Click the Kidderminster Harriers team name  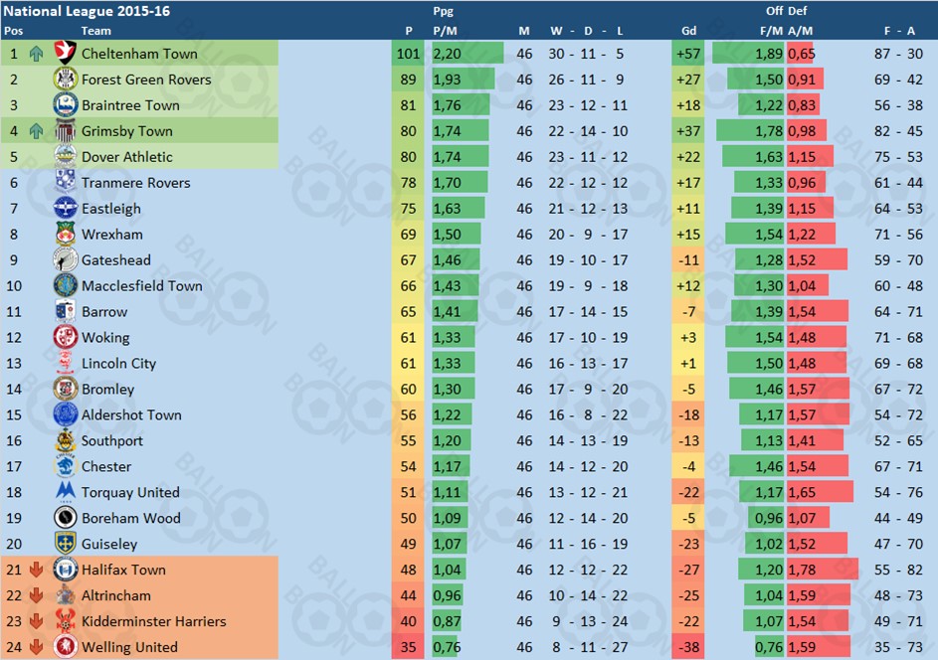point(154,621)
